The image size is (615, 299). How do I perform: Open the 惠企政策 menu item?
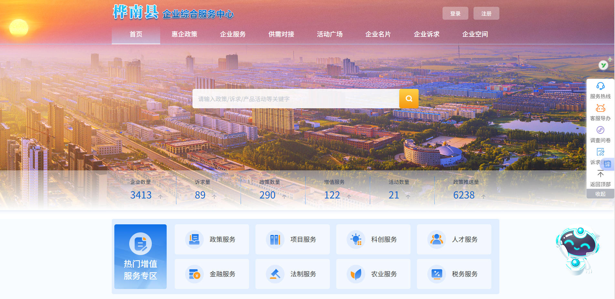[x=184, y=34]
